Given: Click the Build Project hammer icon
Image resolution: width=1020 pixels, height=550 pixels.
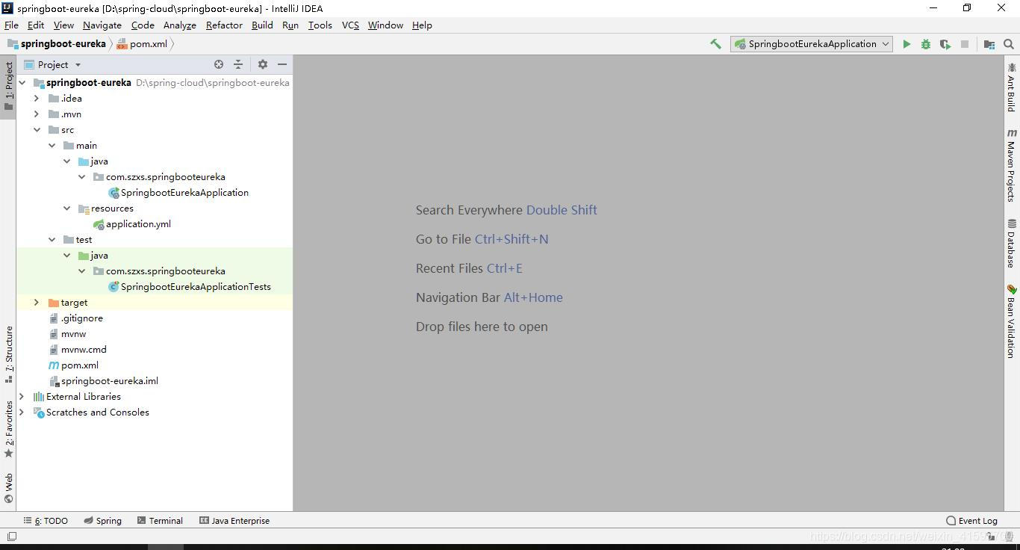Looking at the screenshot, I should pyautogui.click(x=715, y=44).
